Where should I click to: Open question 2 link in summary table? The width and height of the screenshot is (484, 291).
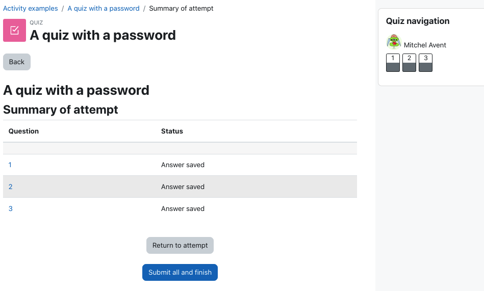click(11, 187)
